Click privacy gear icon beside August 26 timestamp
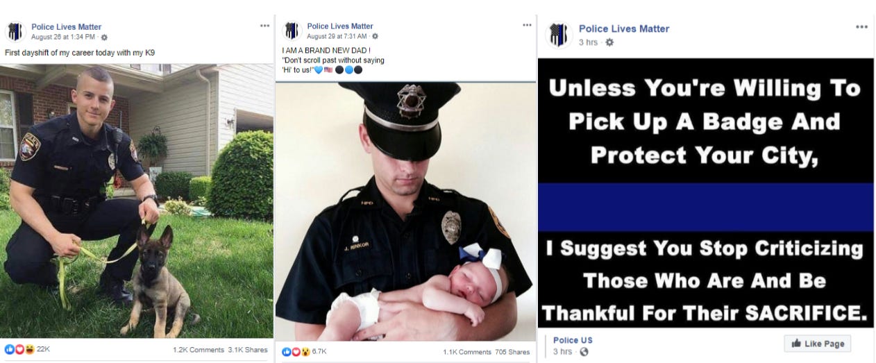876x363 pixels. [104, 37]
